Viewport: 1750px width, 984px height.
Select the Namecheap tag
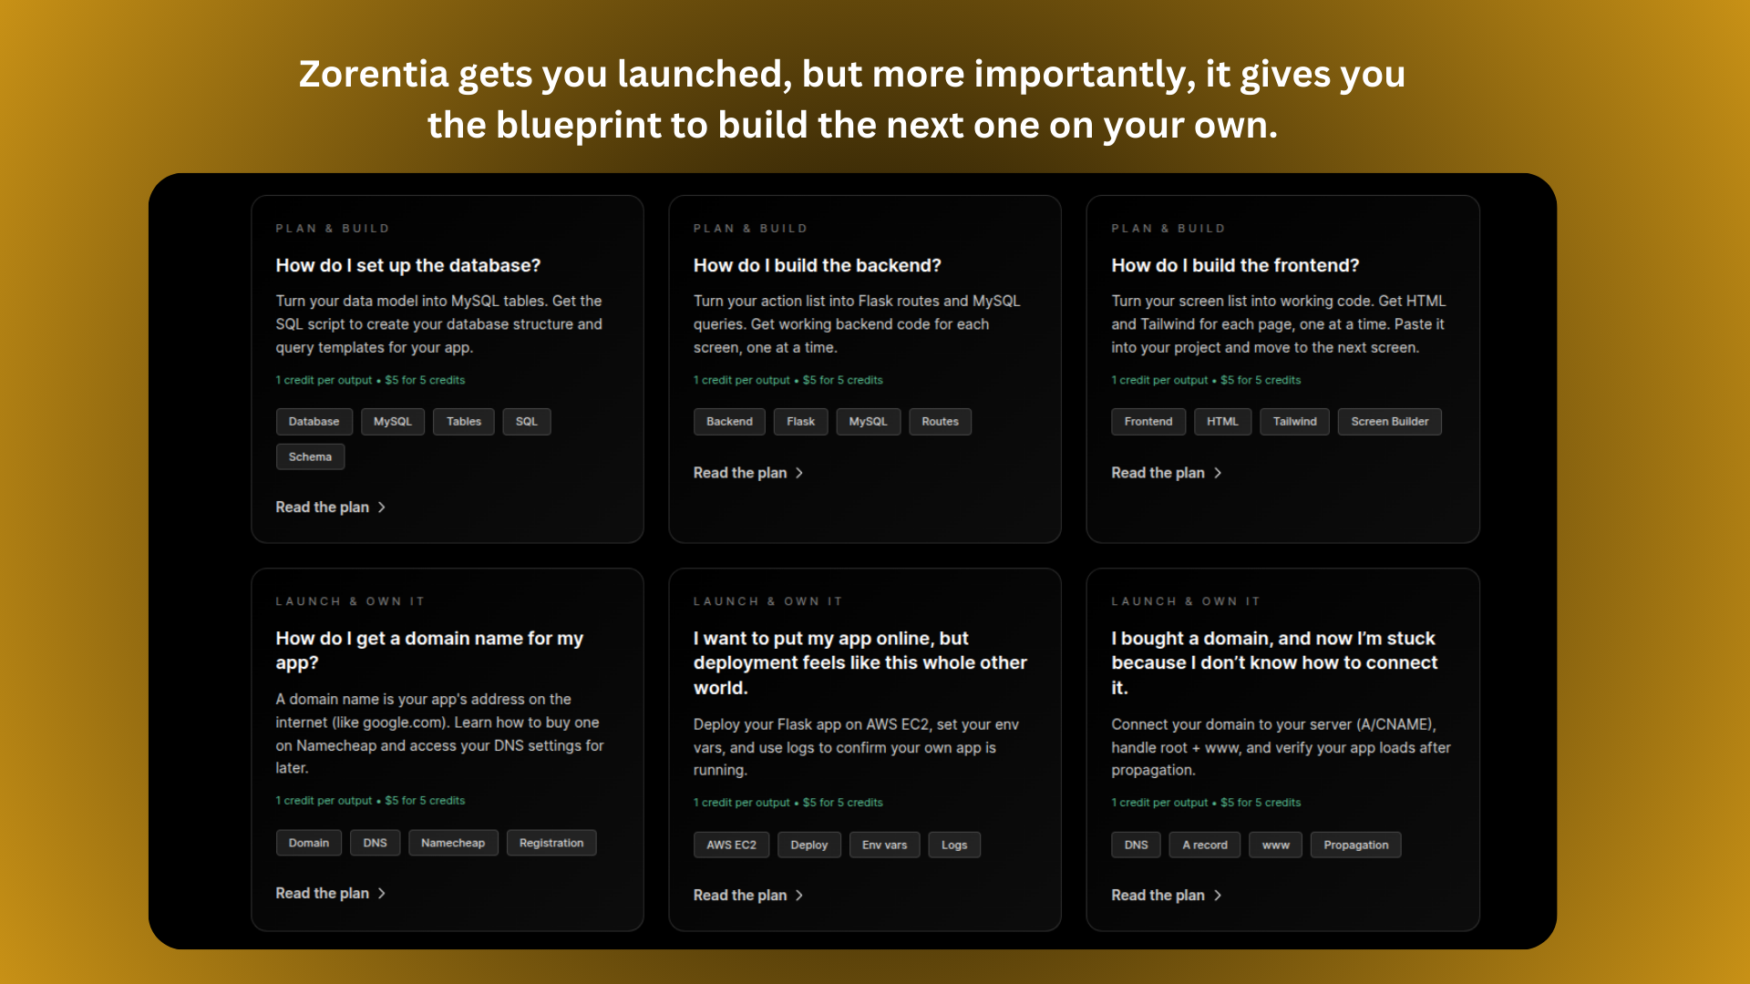[x=453, y=844]
